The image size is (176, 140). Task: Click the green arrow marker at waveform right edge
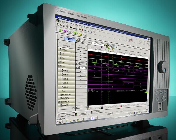[146, 92]
